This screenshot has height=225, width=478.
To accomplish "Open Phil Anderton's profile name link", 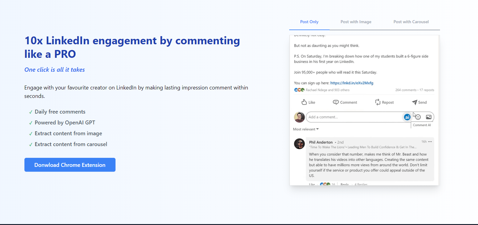I will tap(321, 142).
